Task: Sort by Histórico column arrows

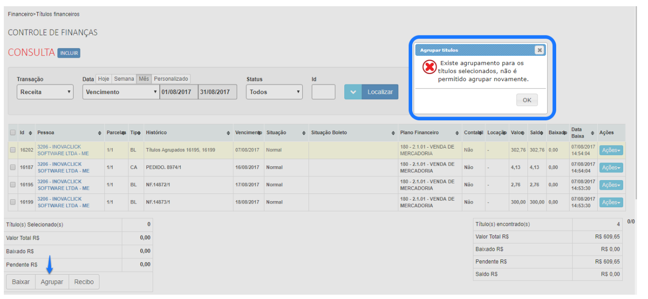Action: click(228, 133)
